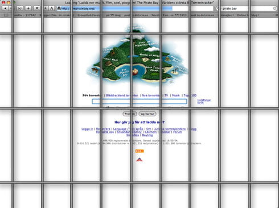Add a bookmark using the plus button

(x=28, y=8)
